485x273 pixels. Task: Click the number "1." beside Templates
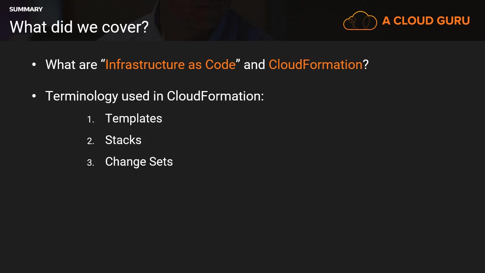[x=90, y=119]
